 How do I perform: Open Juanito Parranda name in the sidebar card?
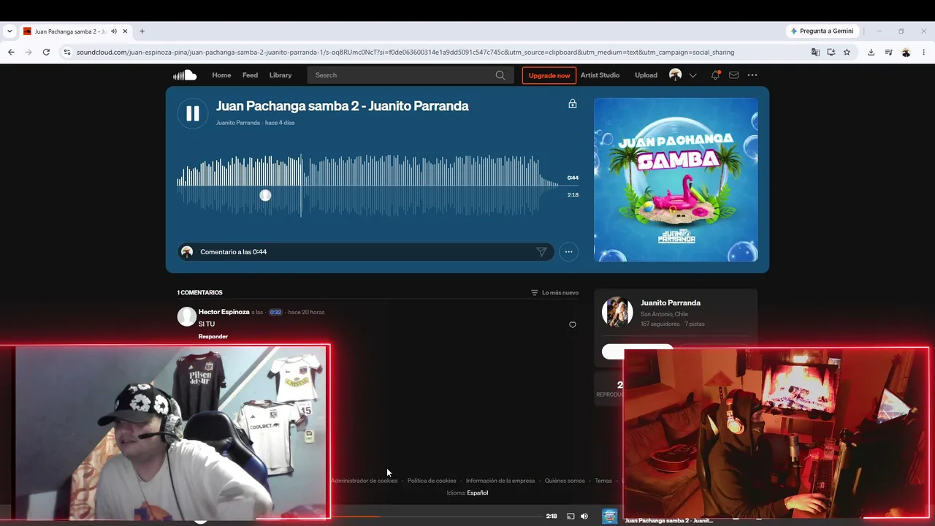point(671,302)
